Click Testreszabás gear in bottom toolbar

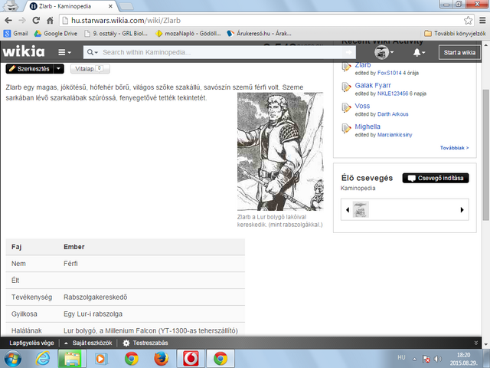tap(145, 343)
